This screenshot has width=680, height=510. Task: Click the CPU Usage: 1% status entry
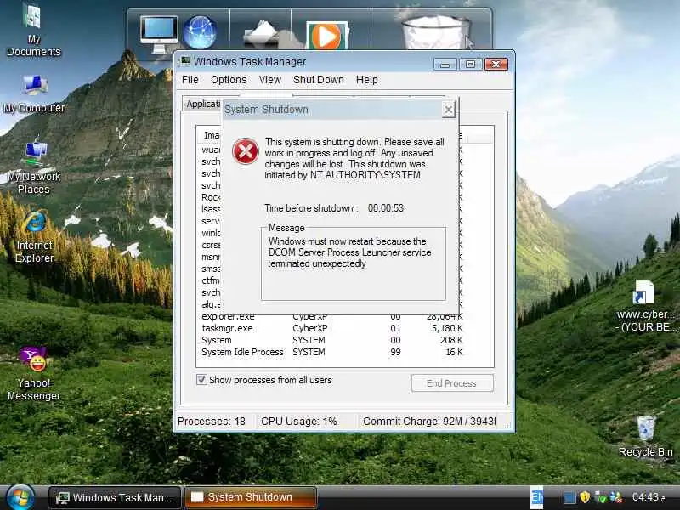click(299, 421)
